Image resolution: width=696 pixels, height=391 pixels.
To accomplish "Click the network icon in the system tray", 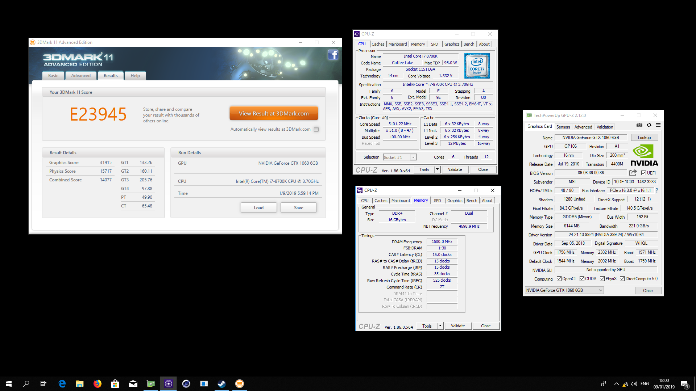I will [625, 384].
